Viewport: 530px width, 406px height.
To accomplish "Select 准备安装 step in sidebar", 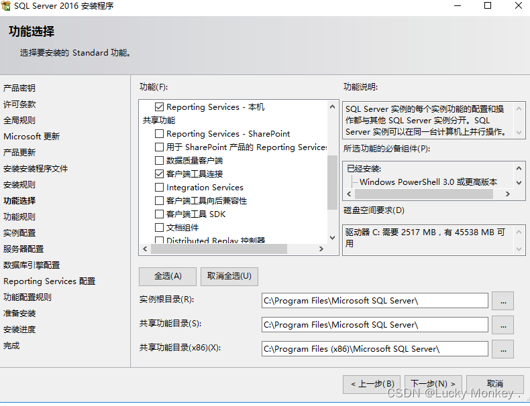I will point(19,313).
